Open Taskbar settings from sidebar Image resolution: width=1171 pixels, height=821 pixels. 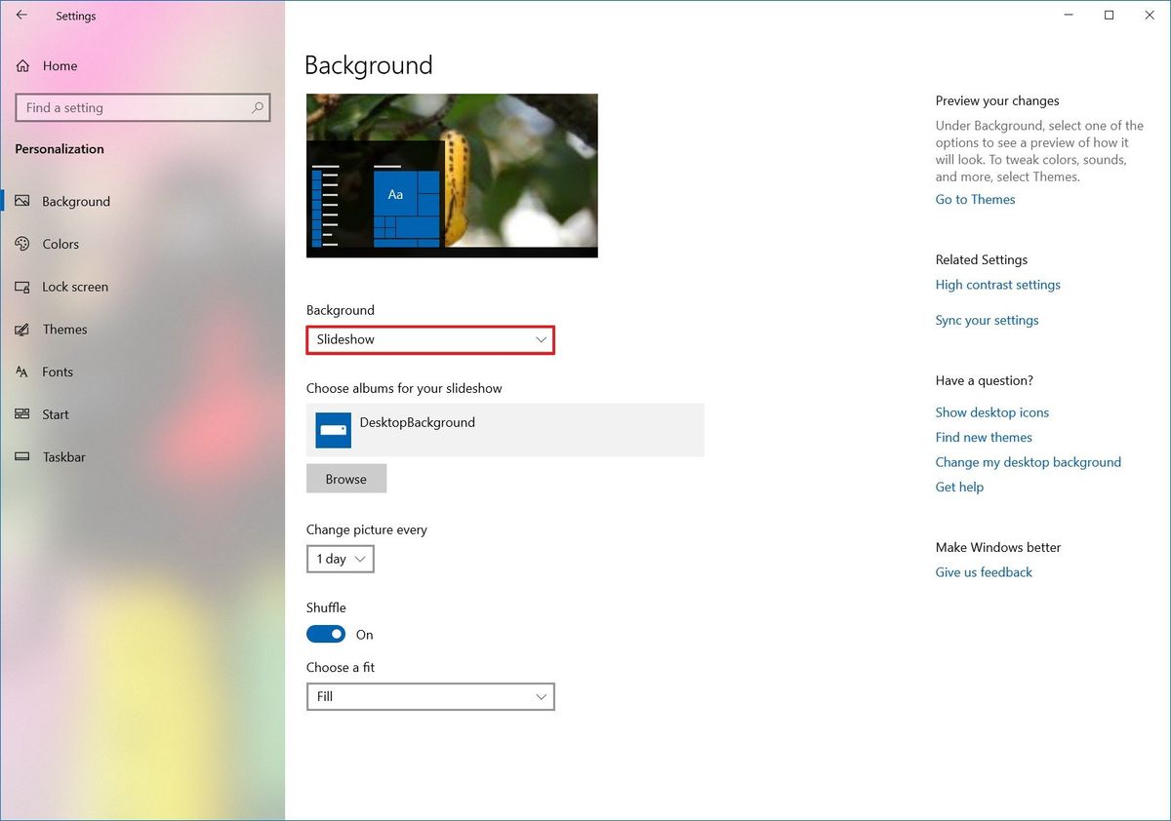[22, 456]
